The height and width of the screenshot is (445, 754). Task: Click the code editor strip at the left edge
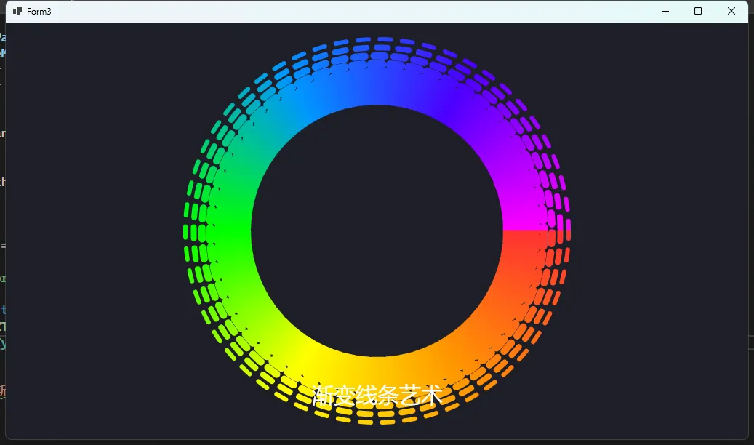pyautogui.click(x=4, y=218)
